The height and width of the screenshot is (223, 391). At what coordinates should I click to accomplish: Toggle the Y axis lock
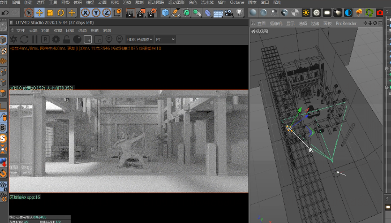(x=96, y=12)
